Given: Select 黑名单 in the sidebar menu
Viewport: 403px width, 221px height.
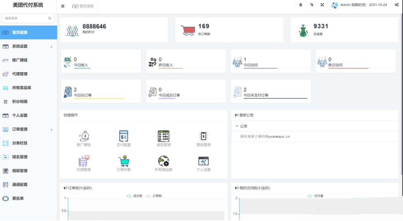Looking at the screenshot, I should pyautogui.click(x=18, y=198).
